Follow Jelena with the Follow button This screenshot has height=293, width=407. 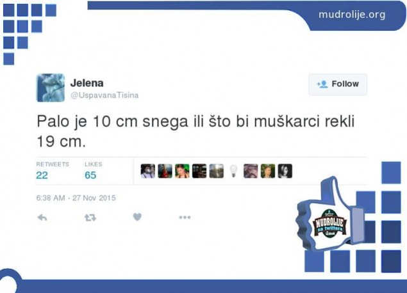338,84
